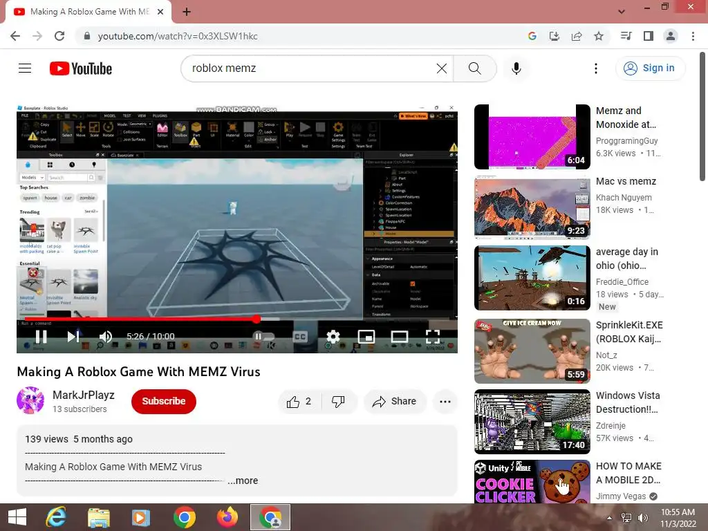
Task: Open media control button in Chrome
Action: tap(626, 36)
